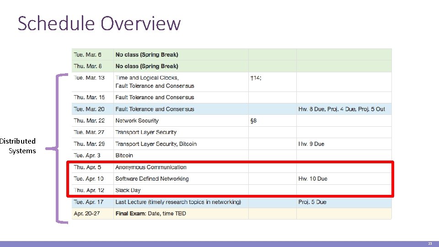Click the "Slack Day" topic
The width and height of the screenshot is (439, 247).
point(128,190)
